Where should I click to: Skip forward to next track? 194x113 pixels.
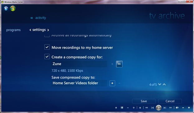(x=165, y=108)
